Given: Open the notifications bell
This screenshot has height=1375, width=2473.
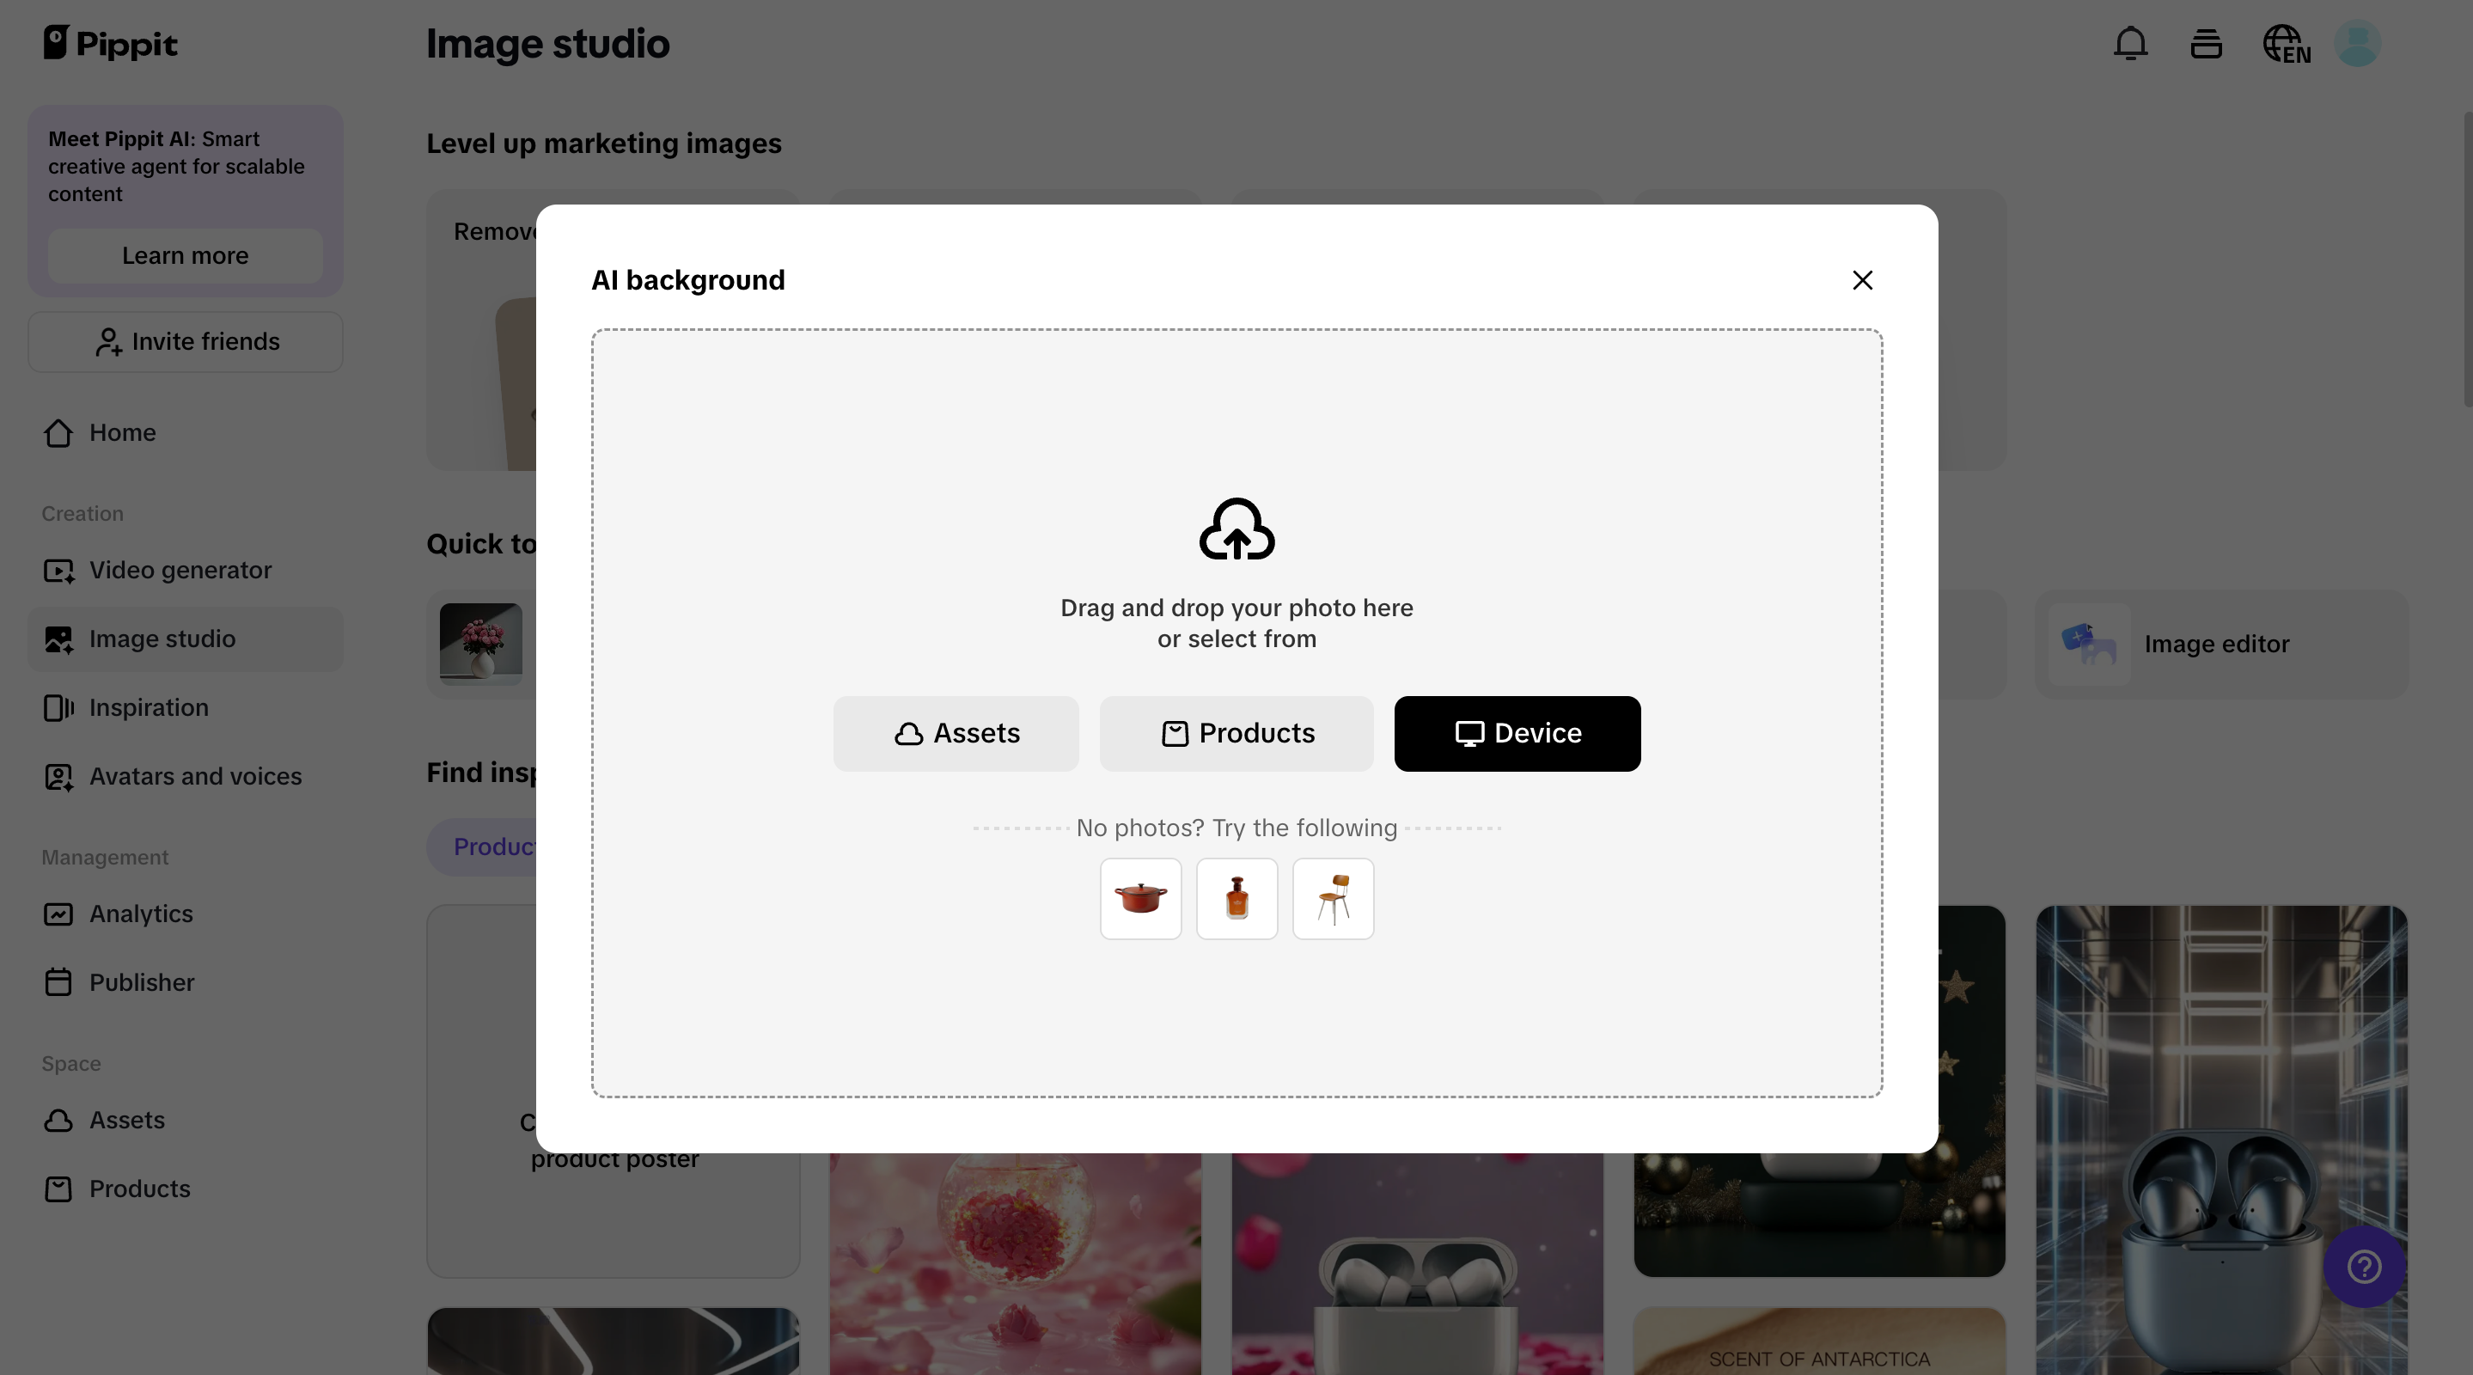Looking at the screenshot, I should click(2130, 43).
